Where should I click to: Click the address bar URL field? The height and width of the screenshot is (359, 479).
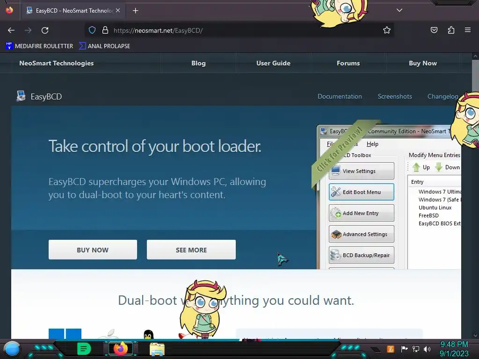[x=238, y=30]
